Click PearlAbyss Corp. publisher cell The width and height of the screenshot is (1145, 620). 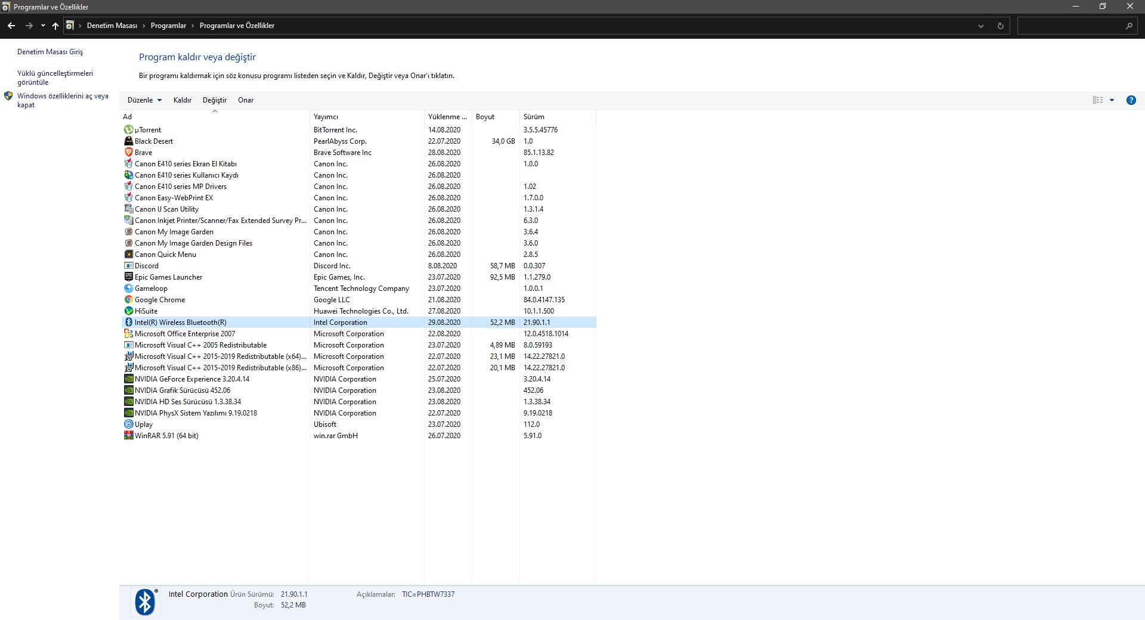tap(340, 141)
